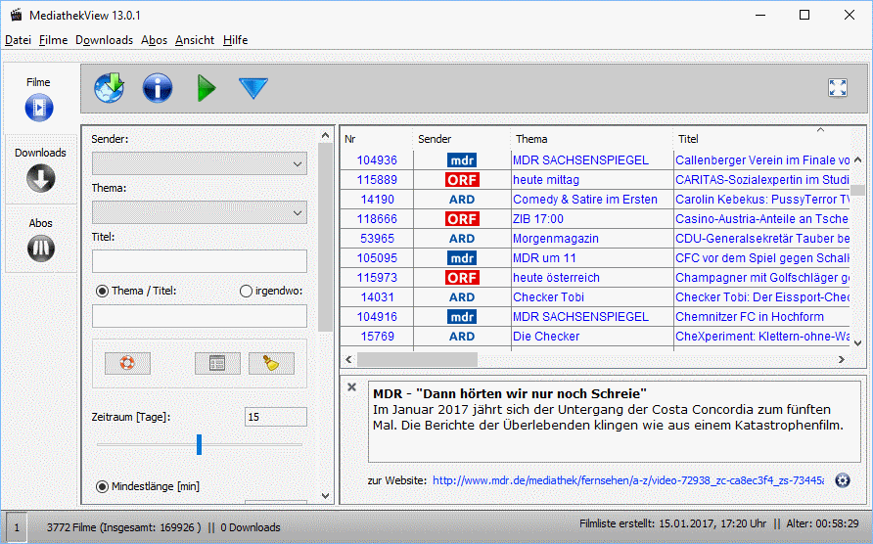This screenshot has width=873, height=544.
Task: Open Abos tab in sidebar
Action: click(41, 240)
